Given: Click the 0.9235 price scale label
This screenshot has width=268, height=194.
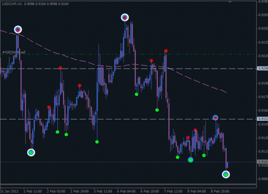Looking at the screenshot, I should tap(263, 42).
